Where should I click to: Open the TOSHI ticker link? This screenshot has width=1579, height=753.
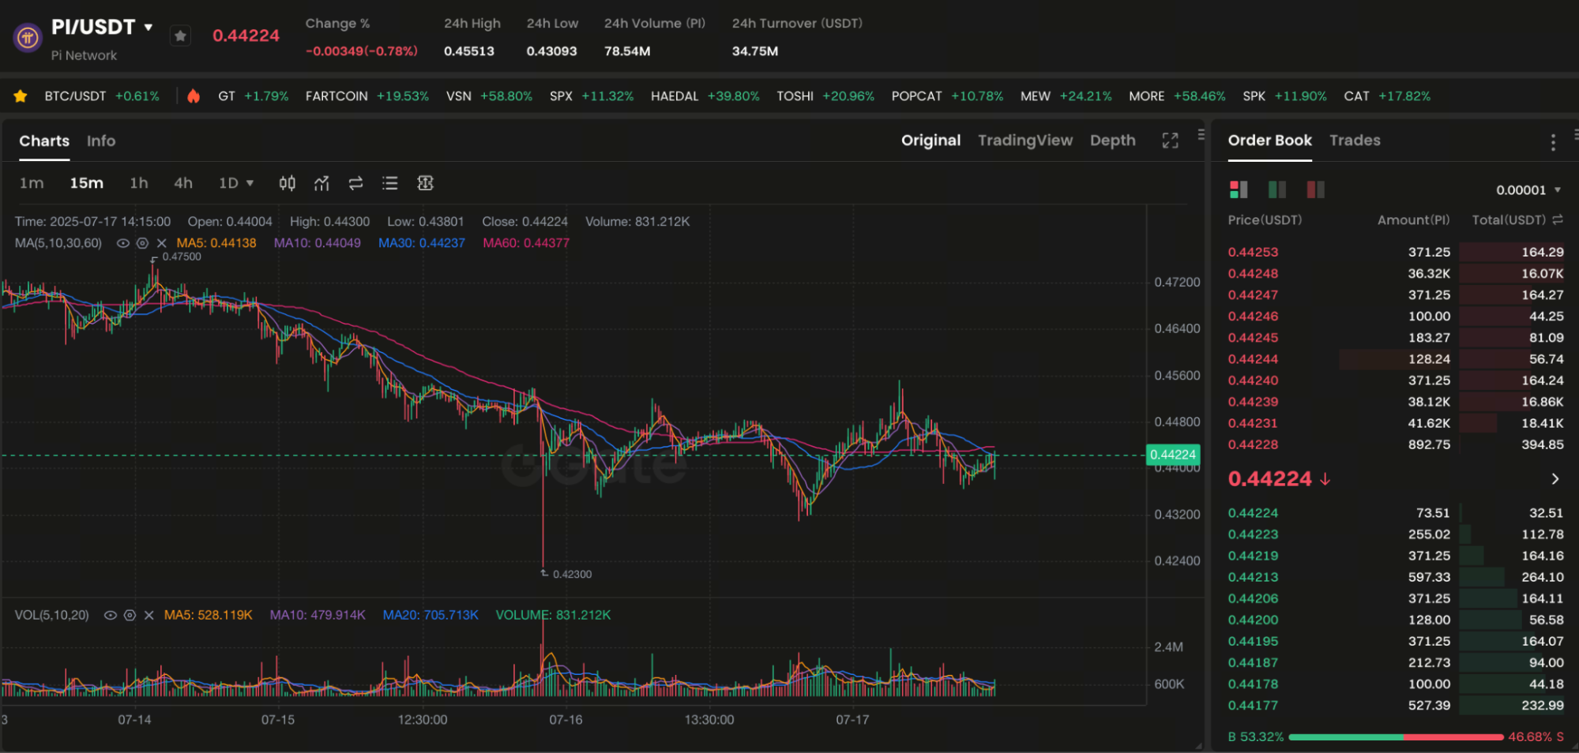tap(825, 96)
